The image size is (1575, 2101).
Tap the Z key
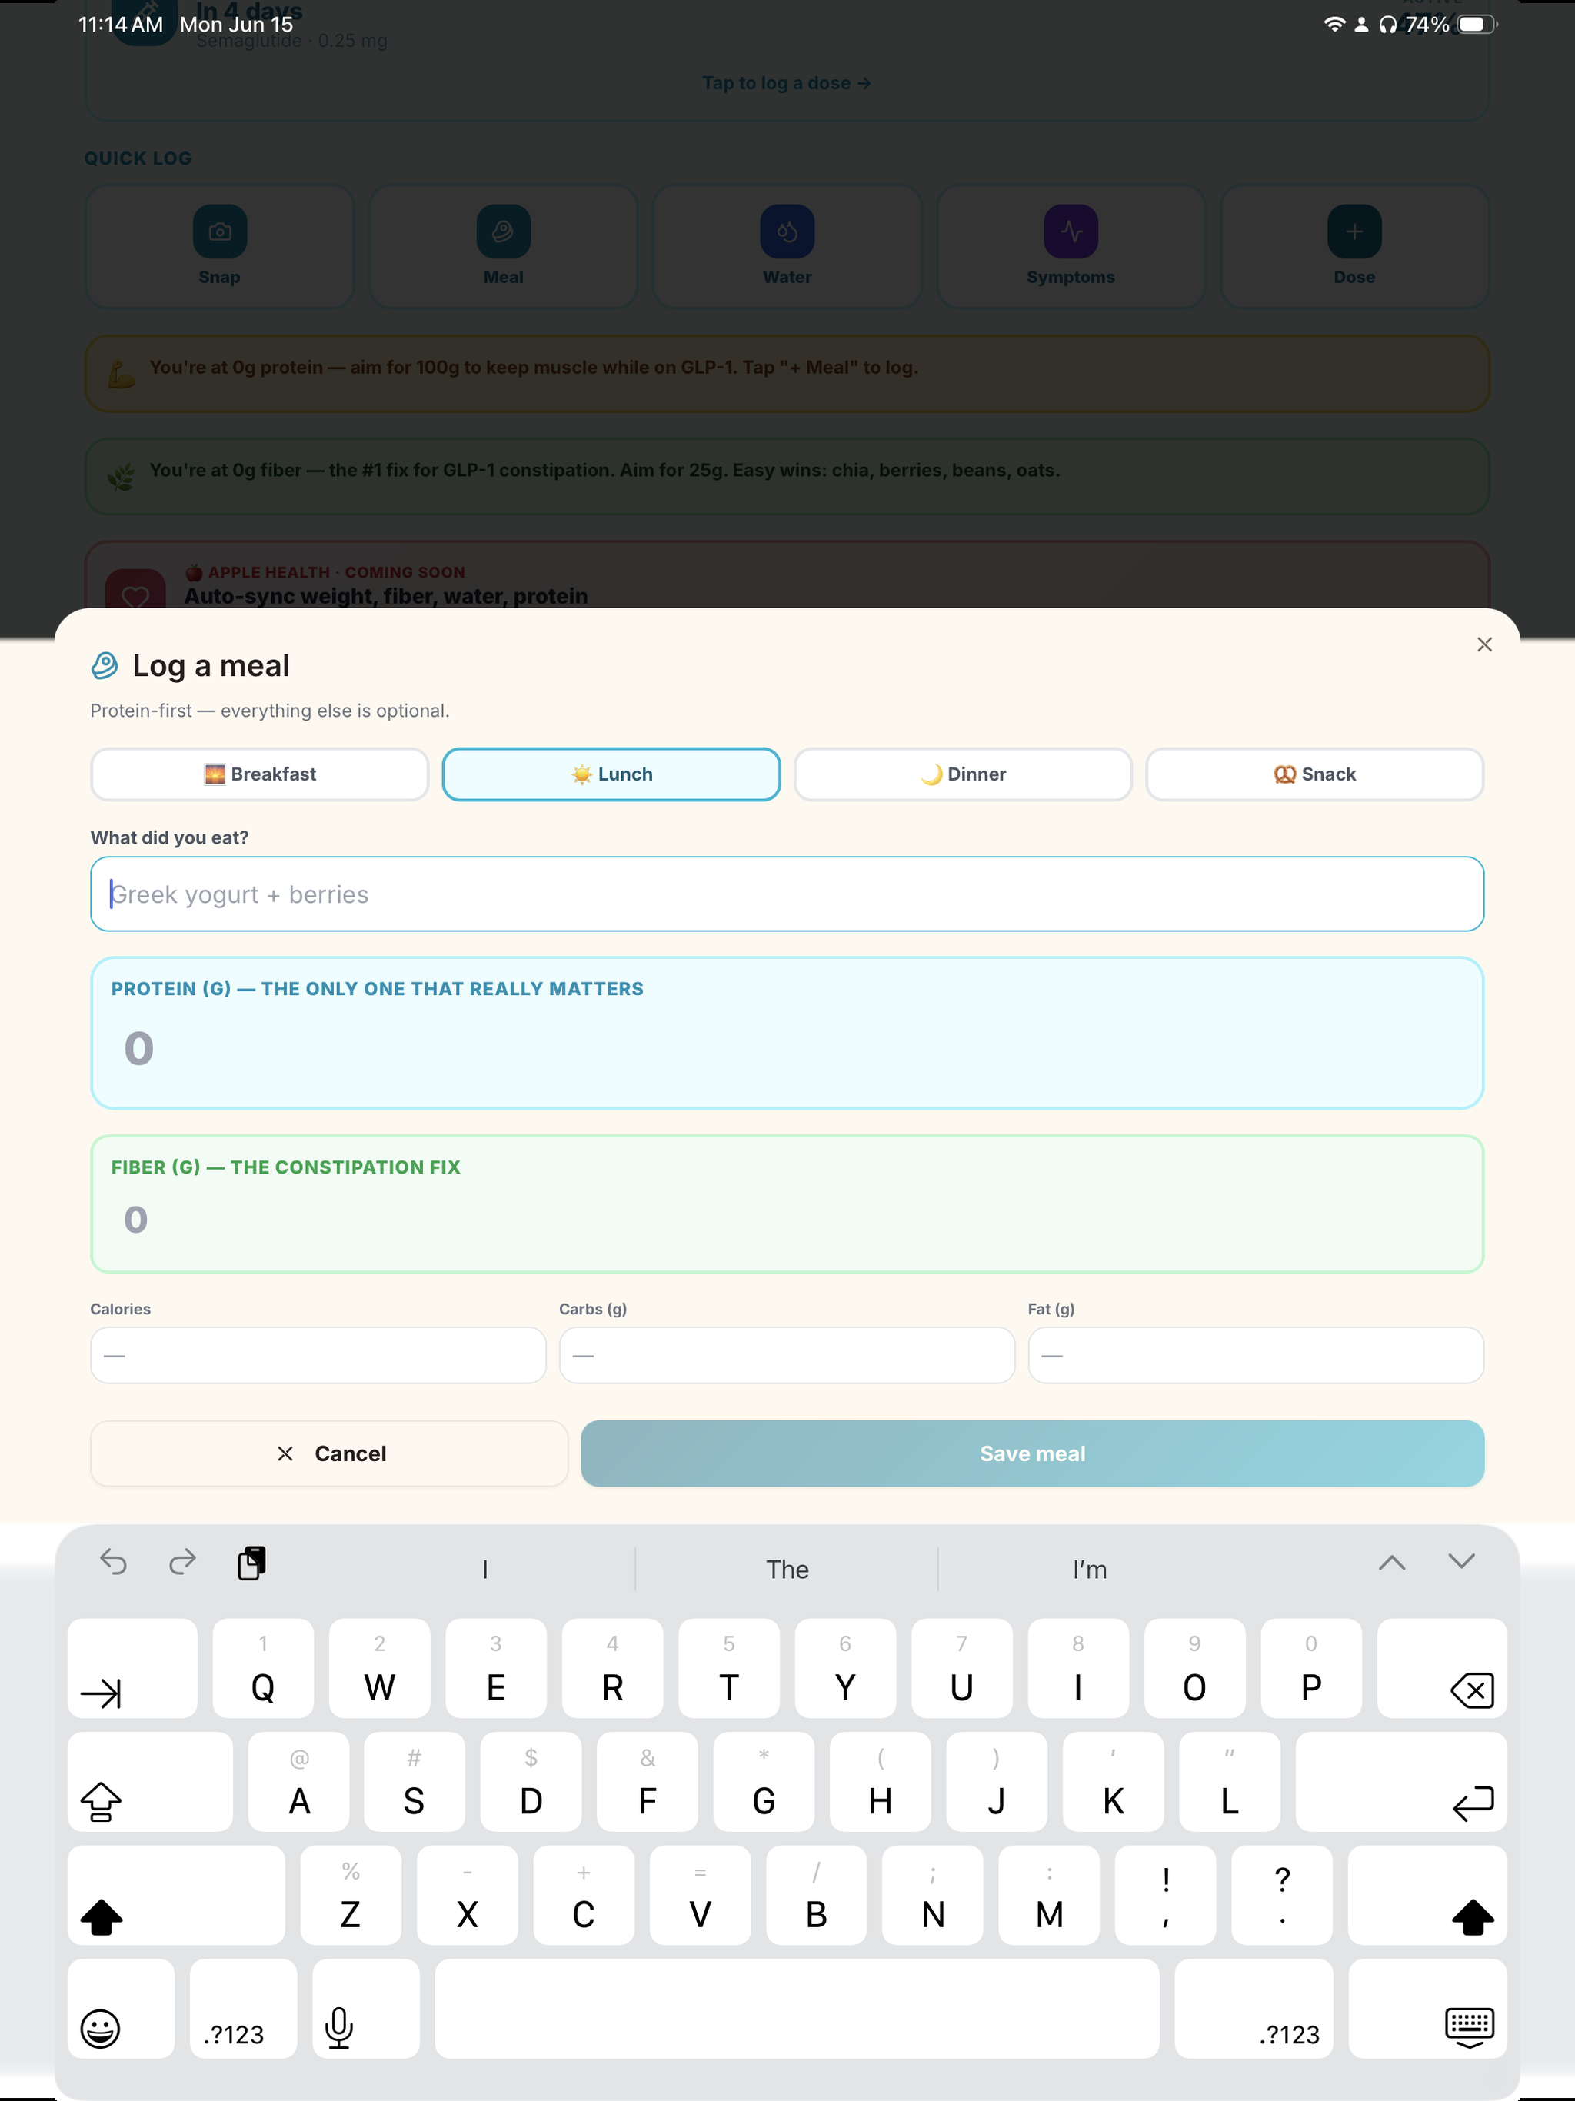351,1895
